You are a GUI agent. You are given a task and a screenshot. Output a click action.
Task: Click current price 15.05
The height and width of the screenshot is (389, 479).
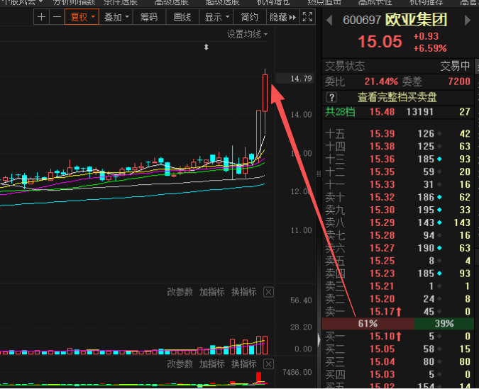[x=380, y=42]
